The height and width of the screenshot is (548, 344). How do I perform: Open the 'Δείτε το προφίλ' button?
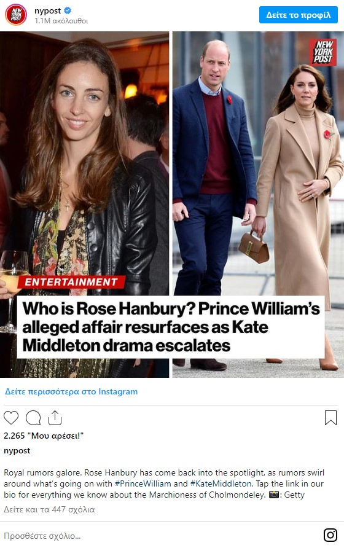pyautogui.click(x=298, y=15)
